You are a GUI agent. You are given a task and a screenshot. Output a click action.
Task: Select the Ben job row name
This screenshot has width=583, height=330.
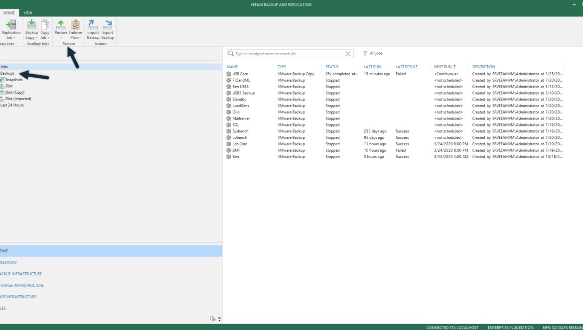tap(236, 157)
